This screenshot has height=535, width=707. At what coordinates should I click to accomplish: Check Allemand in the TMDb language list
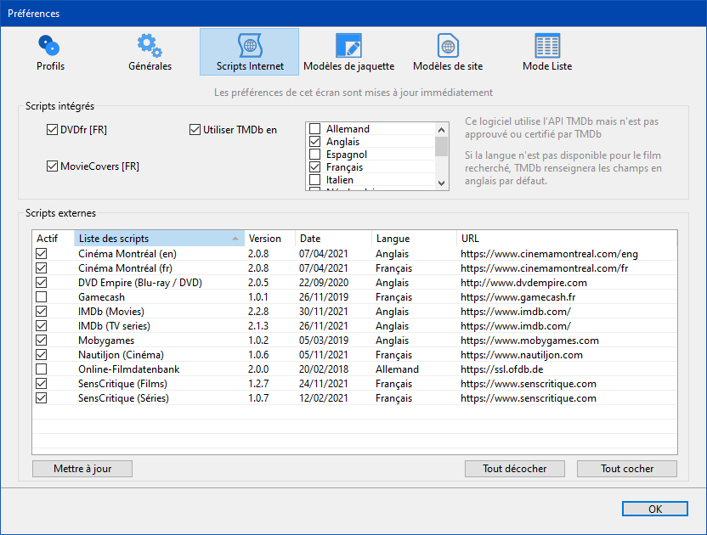point(315,129)
